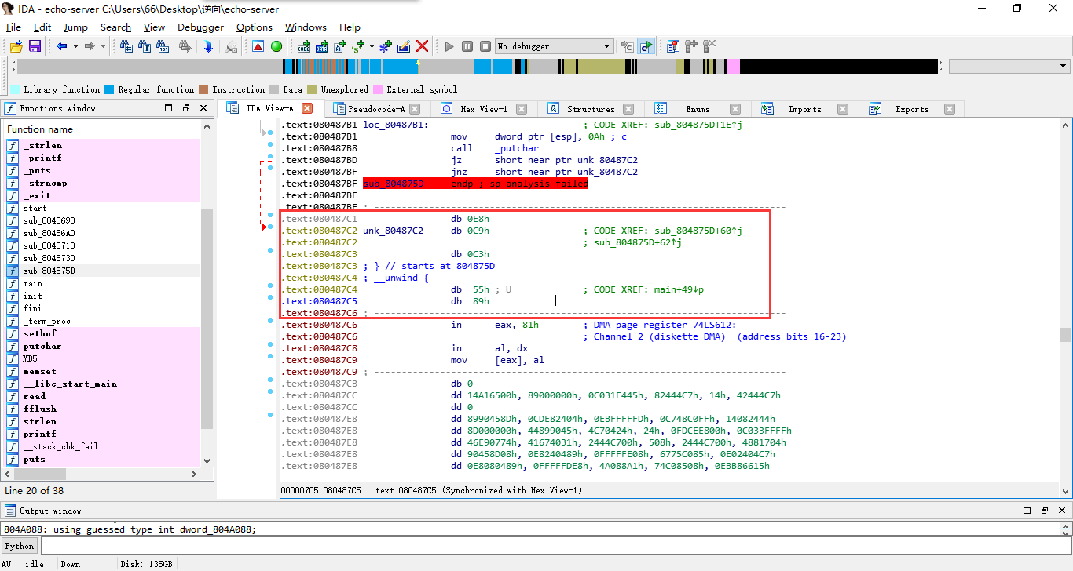Convert selection to code with Create Code icon
This screenshot has width=1073, height=571.
tap(303, 45)
